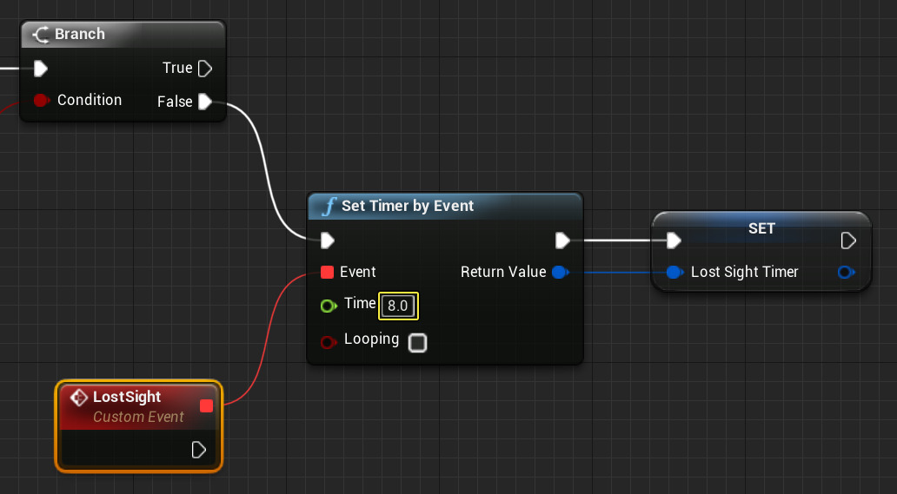The height and width of the screenshot is (494, 897).
Task: Edit the Time value field showing 8.0
Action: point(398,306)
